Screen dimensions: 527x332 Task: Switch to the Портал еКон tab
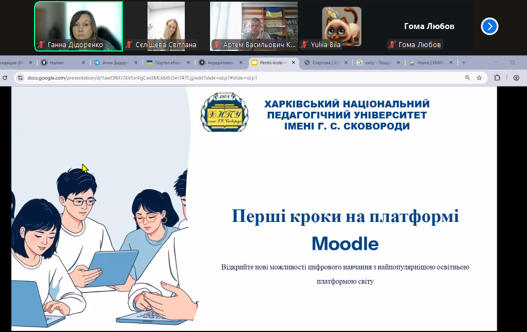(x=168, y=62)
